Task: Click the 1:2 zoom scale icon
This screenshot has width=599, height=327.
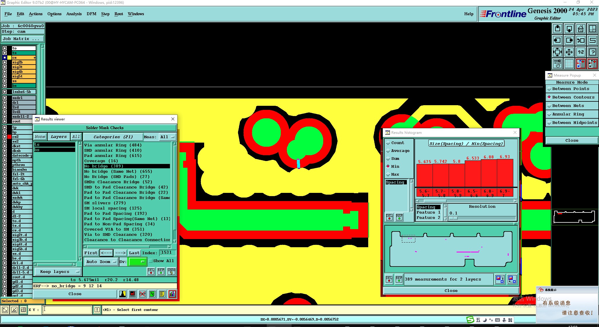Action: (x=581, y=52)
